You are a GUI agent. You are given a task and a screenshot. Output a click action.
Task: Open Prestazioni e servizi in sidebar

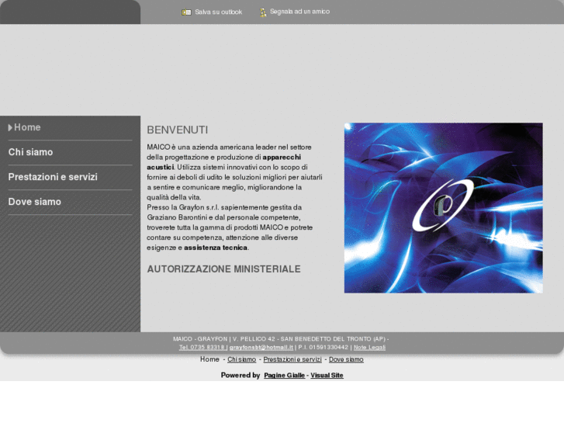[53, 177]
